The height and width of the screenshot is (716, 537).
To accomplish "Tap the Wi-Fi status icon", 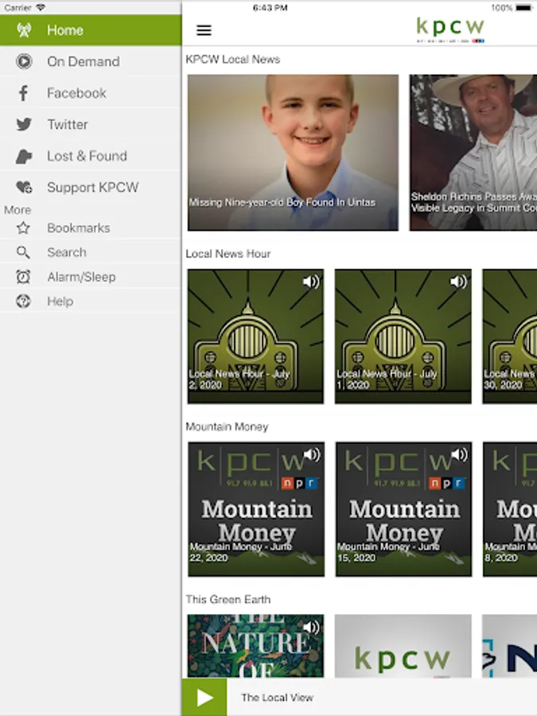I will tap(41, 7).
